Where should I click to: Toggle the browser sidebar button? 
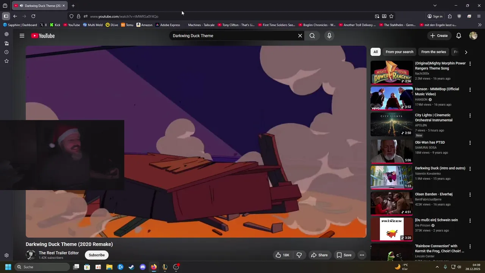click(6, 16)
